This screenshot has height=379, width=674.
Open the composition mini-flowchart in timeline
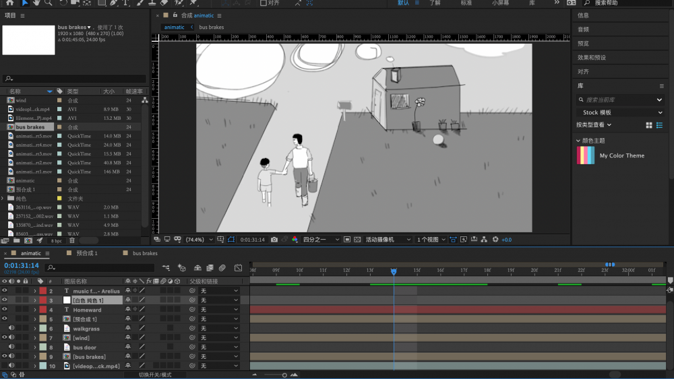coord(166,268)
